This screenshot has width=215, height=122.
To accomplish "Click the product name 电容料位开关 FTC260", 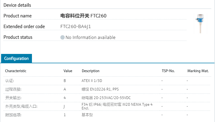I will [83, 16].
